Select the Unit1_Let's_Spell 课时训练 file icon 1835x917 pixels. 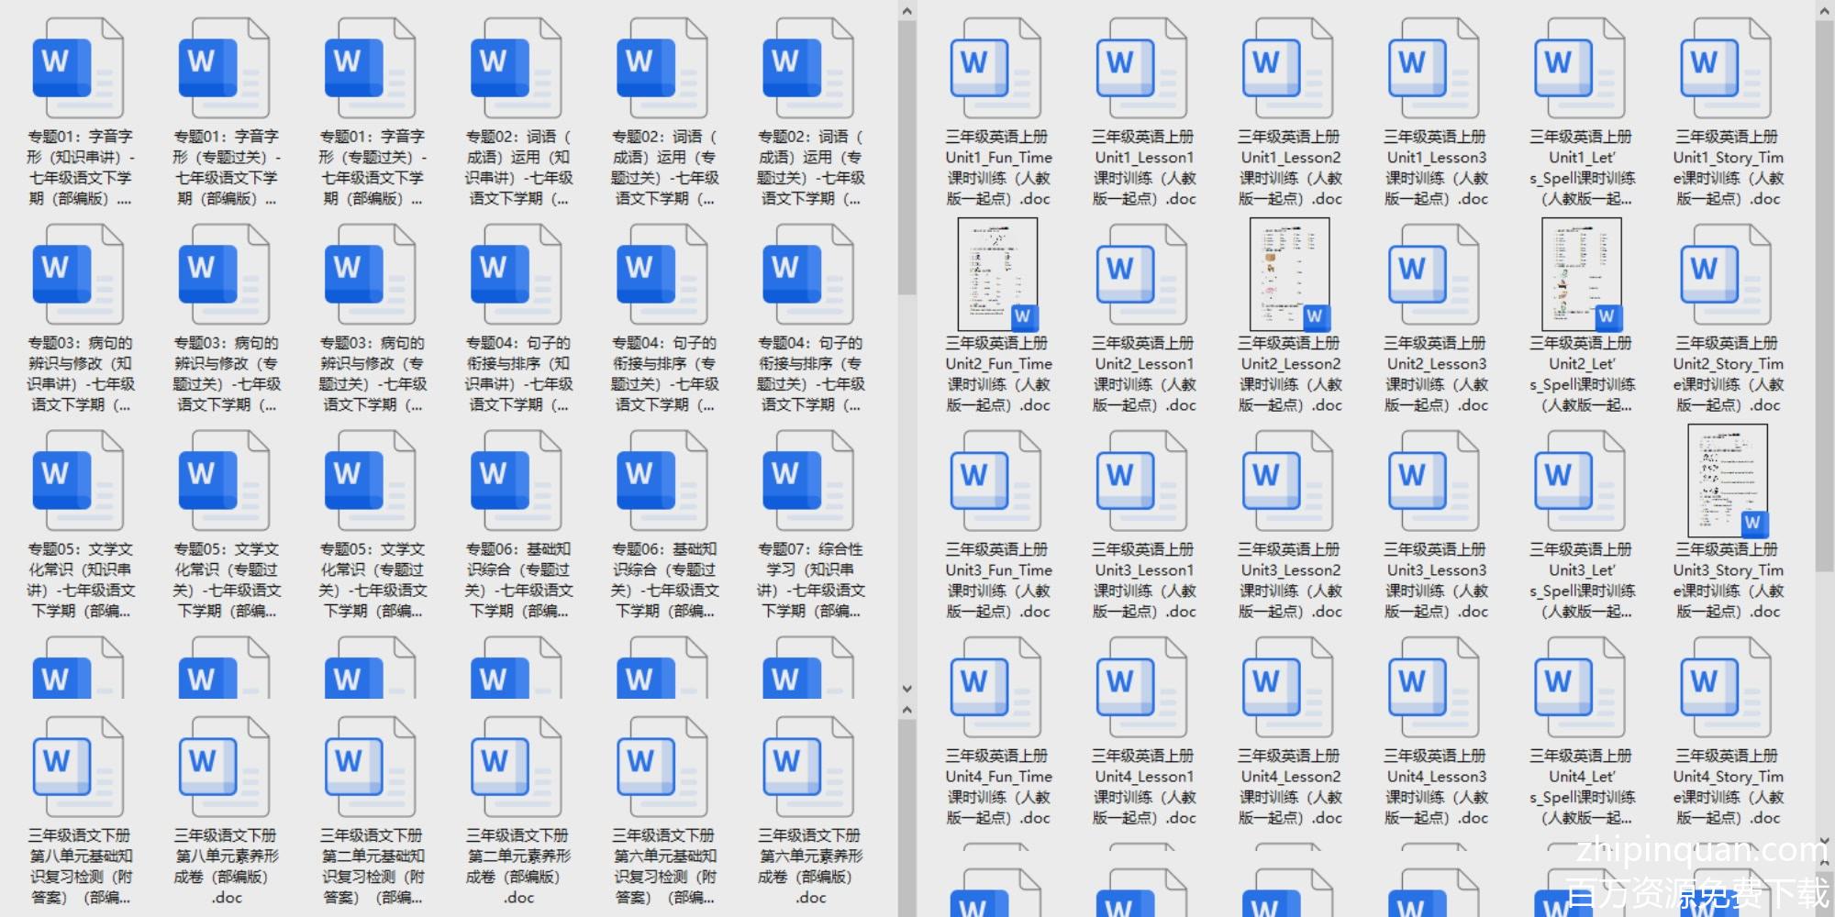pos(1579,69)
